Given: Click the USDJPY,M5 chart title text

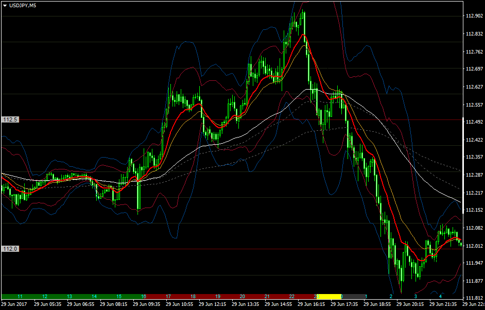Looking at the screenshot, I should click(x=23, y=5).
